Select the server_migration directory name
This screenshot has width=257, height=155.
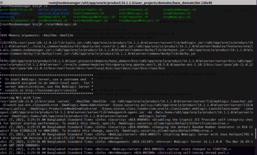click(53, 10)
